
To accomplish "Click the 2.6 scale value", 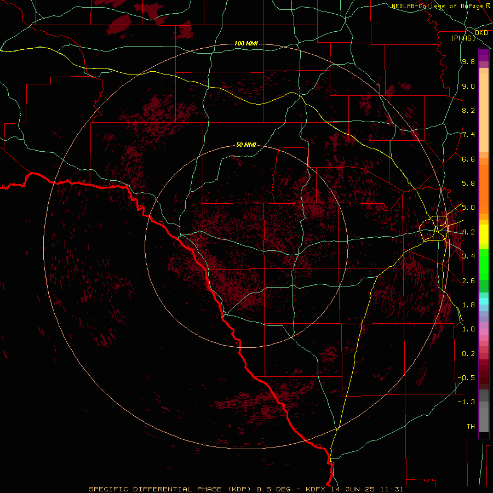I will point(468,281).
